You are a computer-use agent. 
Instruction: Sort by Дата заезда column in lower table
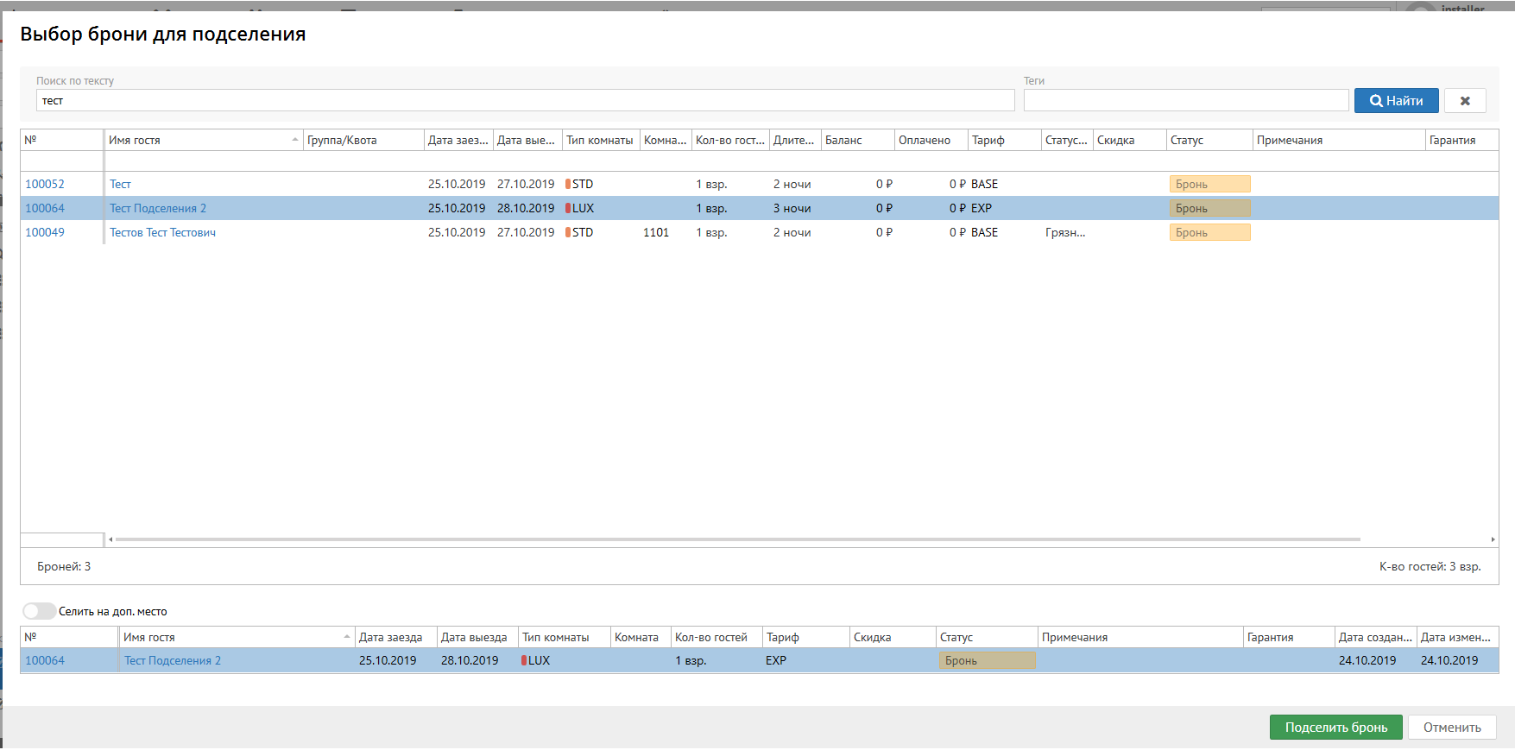tap(391, 638)
